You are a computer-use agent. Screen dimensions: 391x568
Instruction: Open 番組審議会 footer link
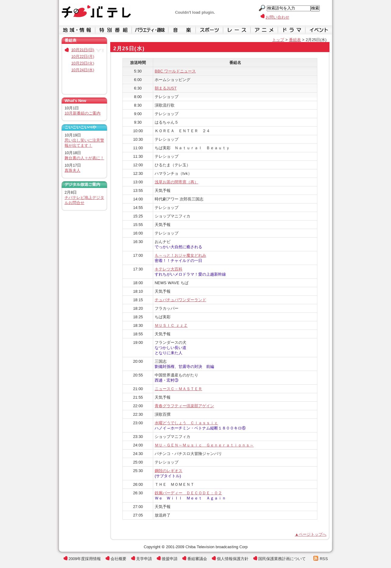pos(197,559)
